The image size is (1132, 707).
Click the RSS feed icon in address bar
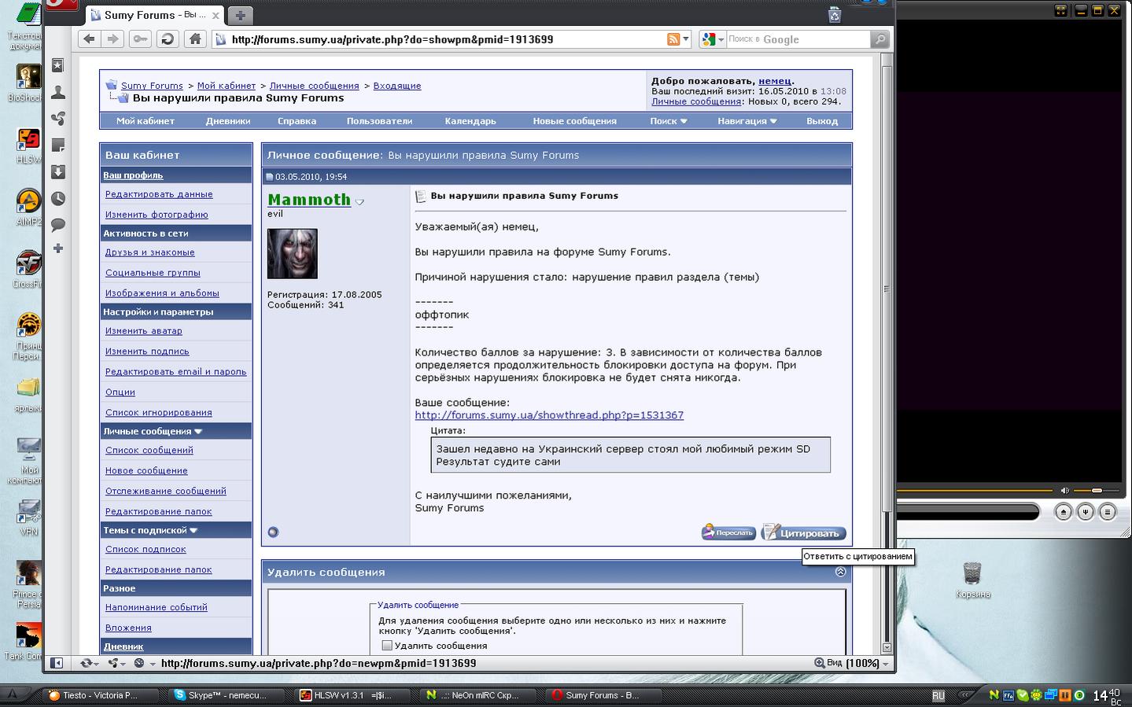673,39
